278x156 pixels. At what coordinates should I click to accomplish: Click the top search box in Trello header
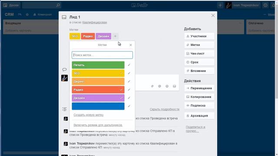[42, 5]
